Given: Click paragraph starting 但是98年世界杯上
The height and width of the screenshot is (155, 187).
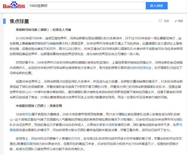Looking at the screenshot, I should click(x=96, y=90).
